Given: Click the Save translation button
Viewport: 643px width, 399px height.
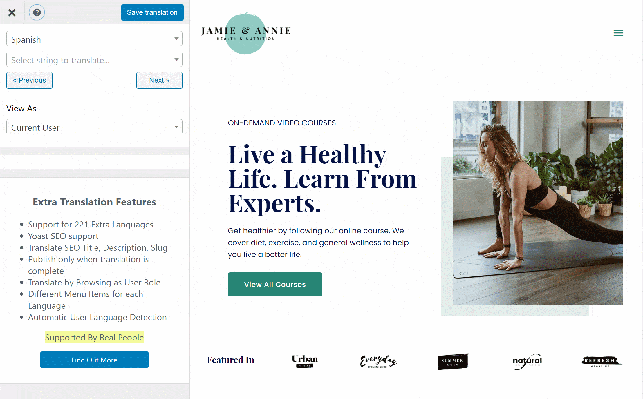Looking at the screenshot, I should coord(152,12).
